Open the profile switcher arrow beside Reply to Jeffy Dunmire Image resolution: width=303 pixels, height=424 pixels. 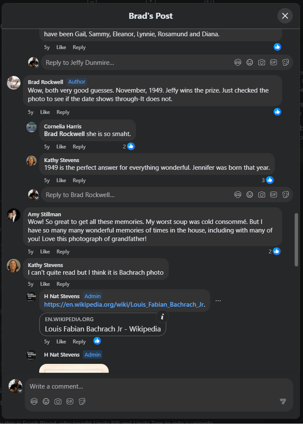37,66
